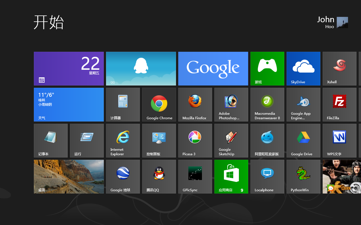This screenshot has height=225, width=361.
Task: Open the 应用商店 store tile
Action: point(231,177)
